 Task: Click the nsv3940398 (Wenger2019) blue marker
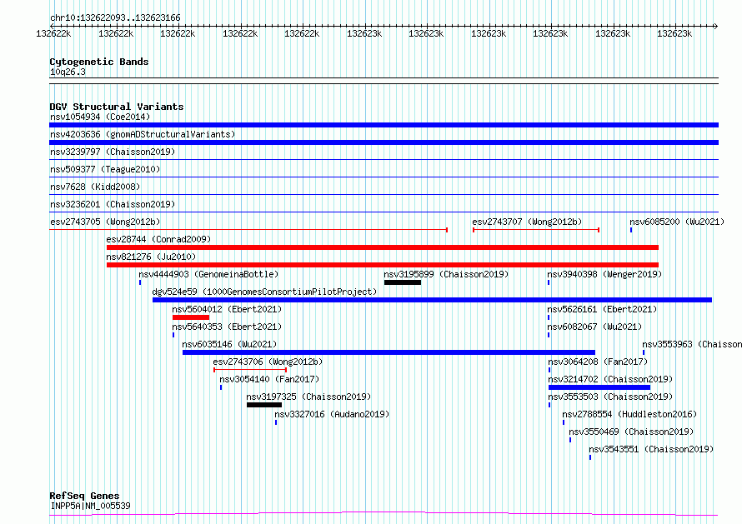[549, 282]
